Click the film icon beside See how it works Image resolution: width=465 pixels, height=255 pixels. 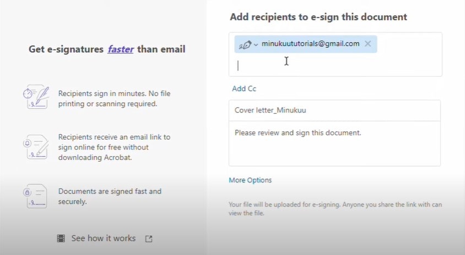click(x=61, y=239)
